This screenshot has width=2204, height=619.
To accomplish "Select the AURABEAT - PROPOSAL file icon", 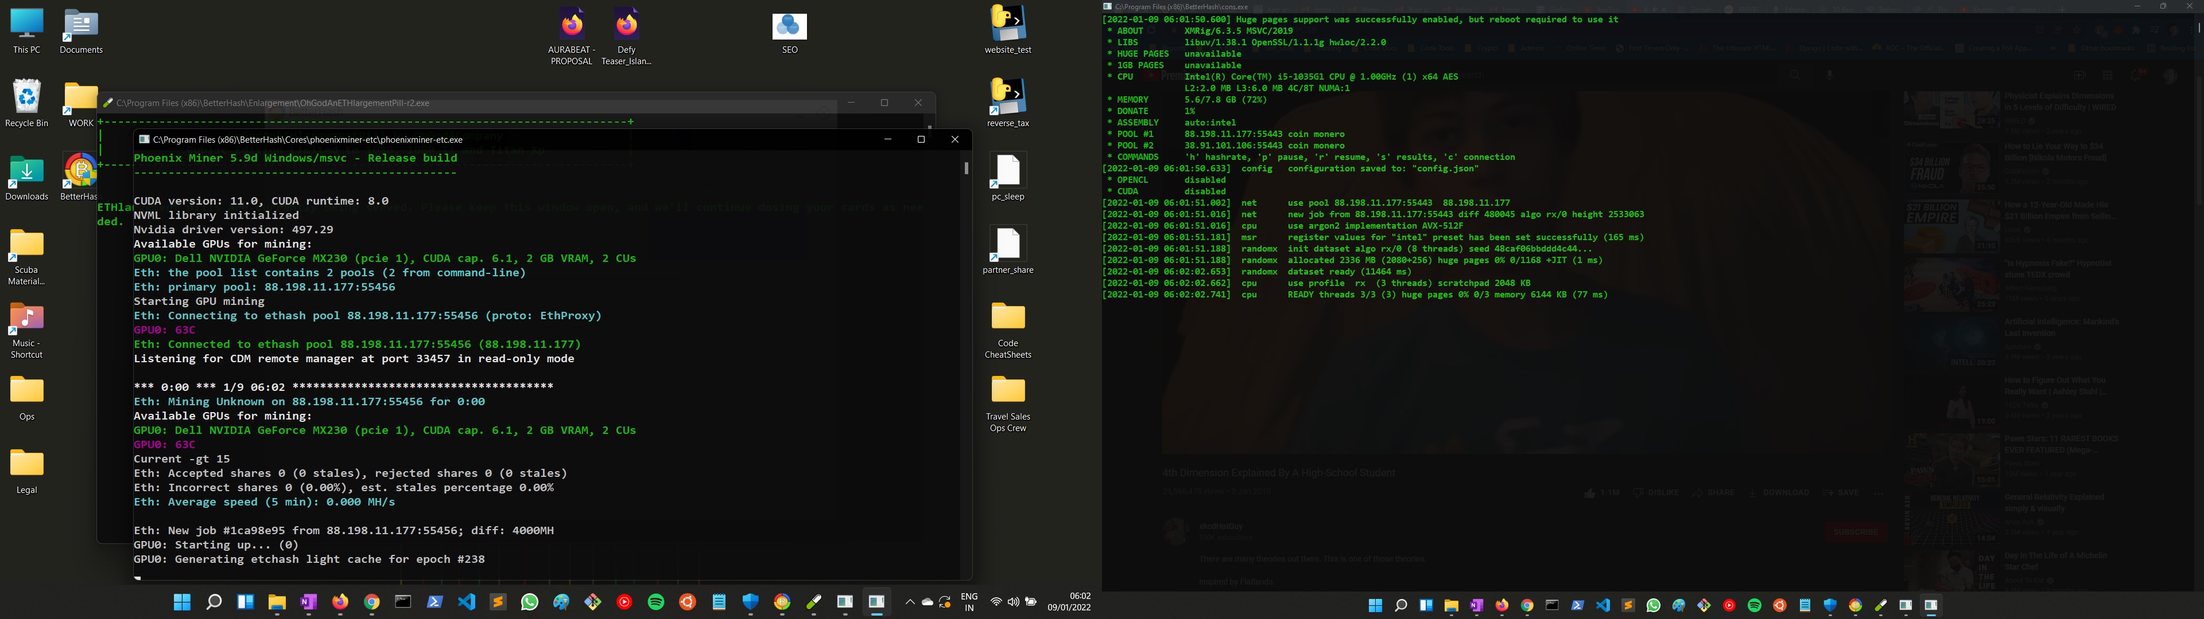I will [572, 37].
